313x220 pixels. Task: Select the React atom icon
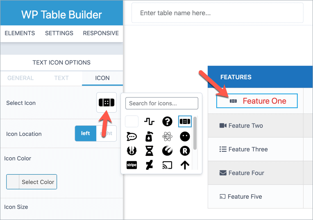[x=167, y=136]
